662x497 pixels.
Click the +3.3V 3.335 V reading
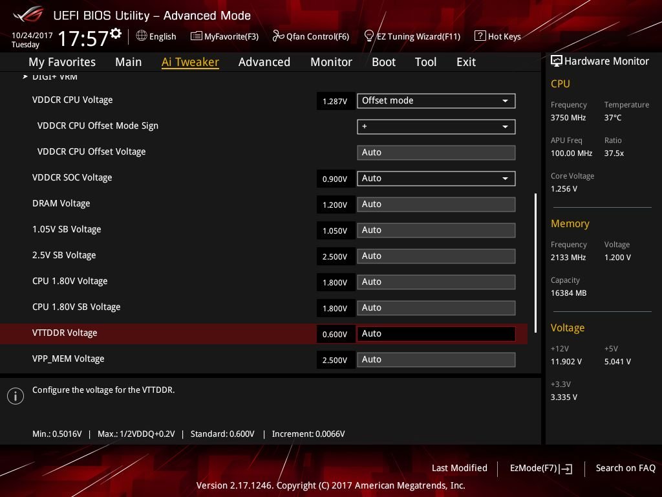(564, 397)
